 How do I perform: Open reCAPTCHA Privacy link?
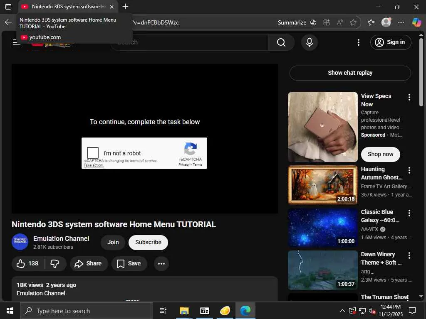pos(184,164)
